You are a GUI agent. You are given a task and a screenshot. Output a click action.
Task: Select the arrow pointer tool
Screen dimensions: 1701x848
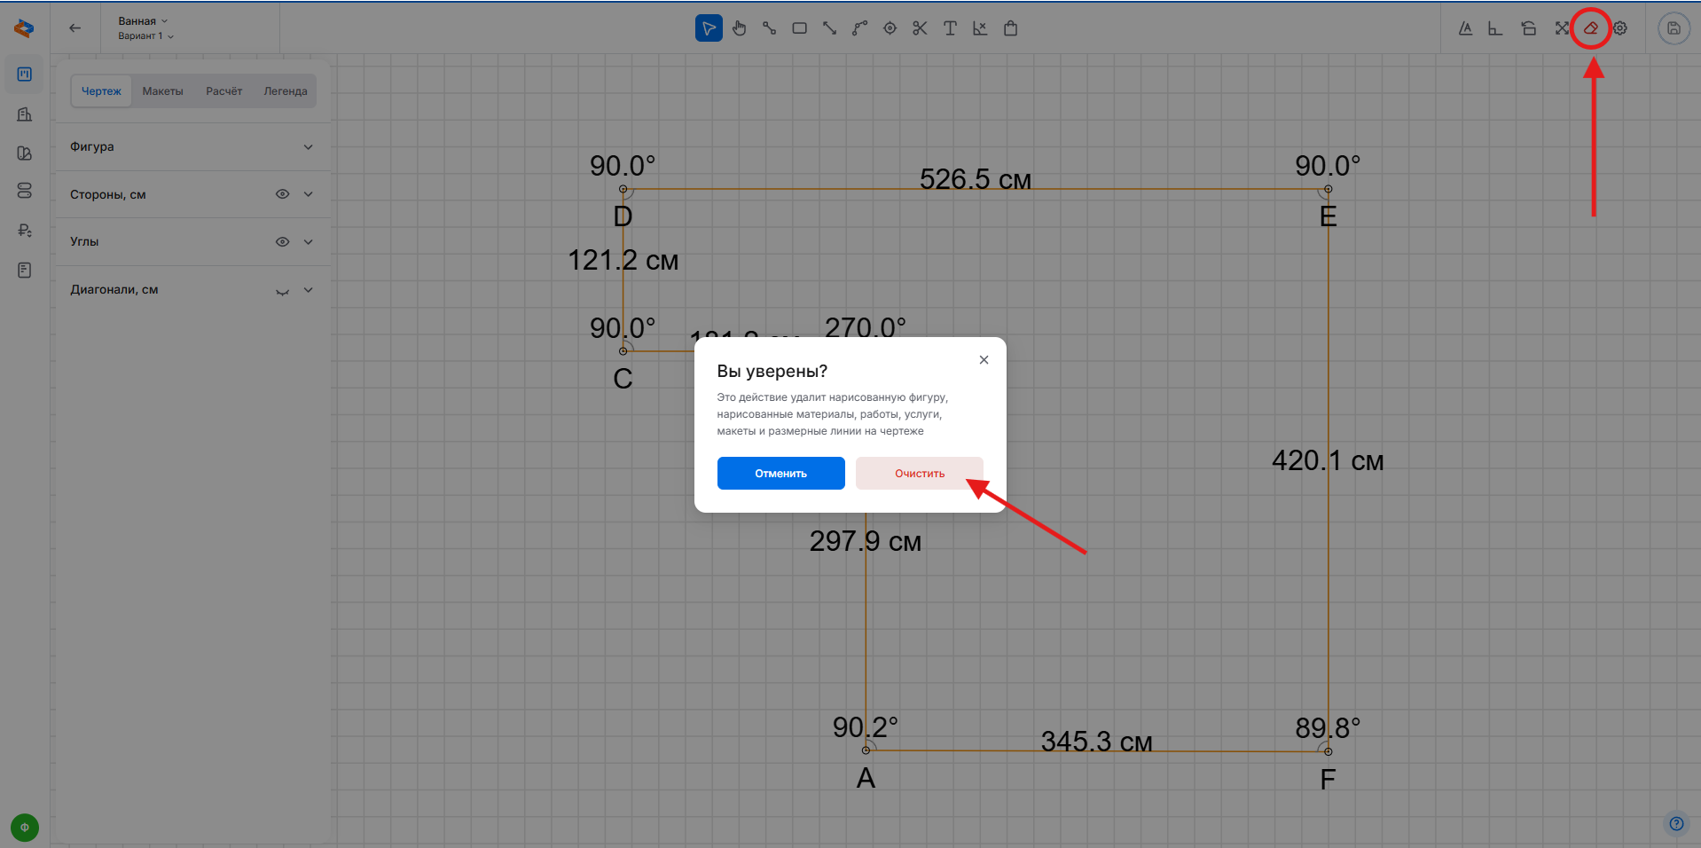point(709,28)
